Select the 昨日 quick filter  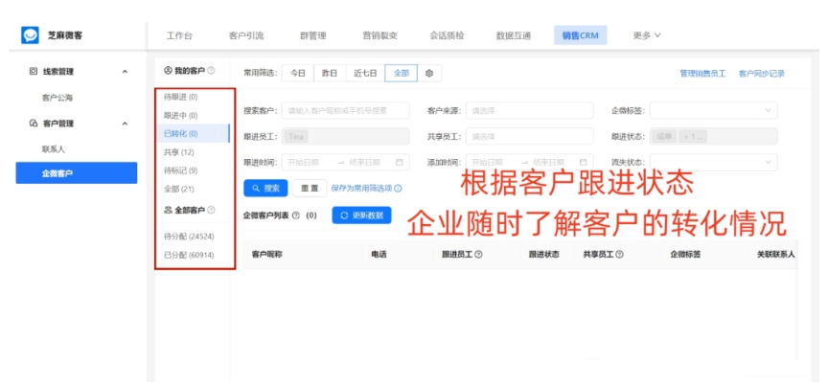coord(330,74)
